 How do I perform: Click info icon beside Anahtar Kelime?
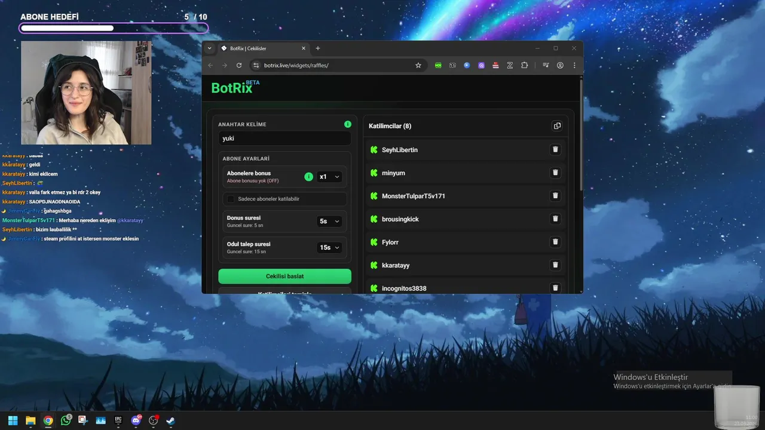348,124
